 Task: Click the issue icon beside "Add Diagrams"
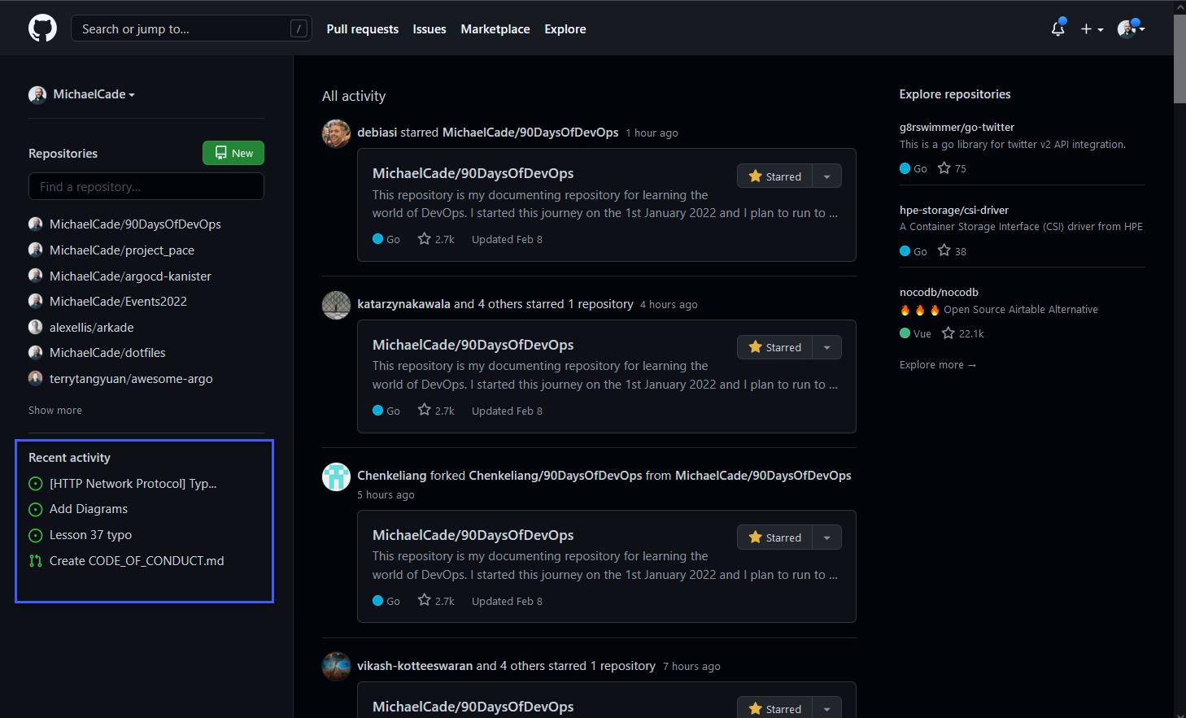(x=36, y=509)
